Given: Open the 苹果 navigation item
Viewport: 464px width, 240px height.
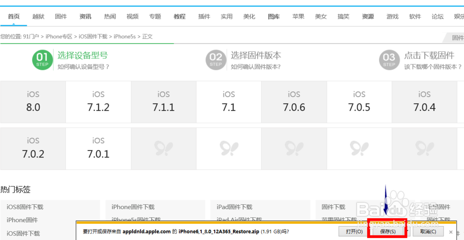Looking at the screenshot, I should pyautogui.click(x=298, y=17).
